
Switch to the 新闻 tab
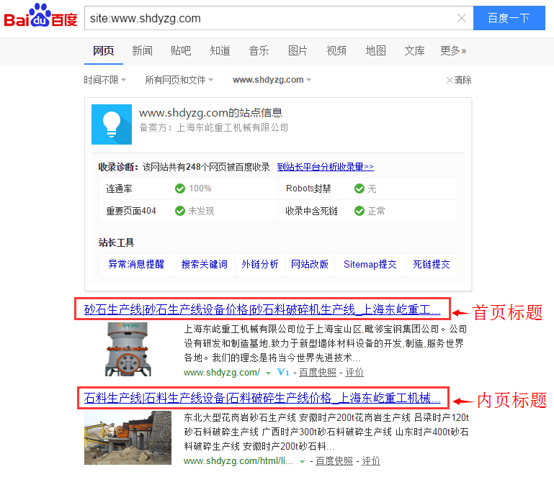pos(142,50)
